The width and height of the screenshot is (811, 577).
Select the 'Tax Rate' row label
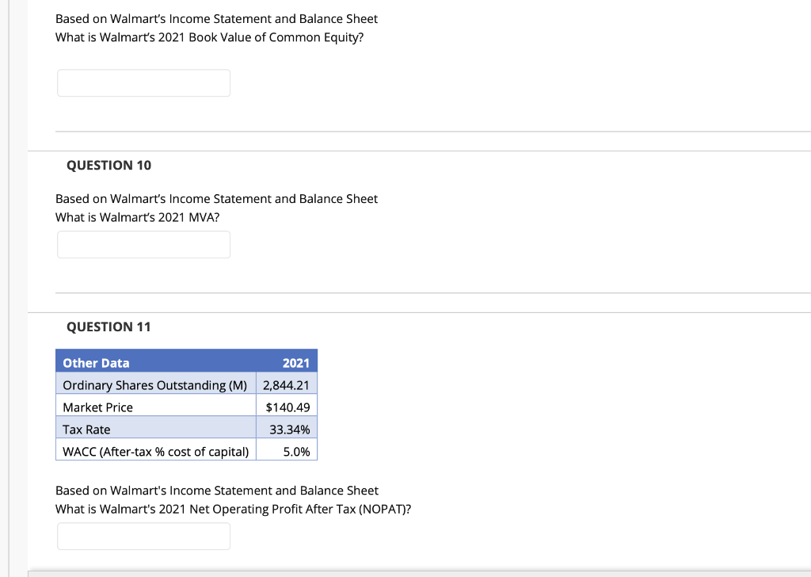pos(86,430)
